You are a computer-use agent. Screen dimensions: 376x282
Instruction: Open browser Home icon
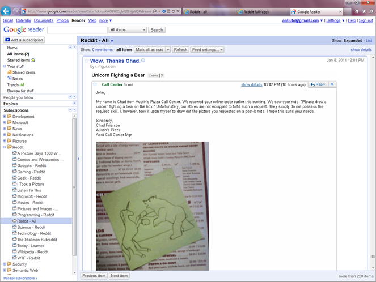[x=357, y=11]
